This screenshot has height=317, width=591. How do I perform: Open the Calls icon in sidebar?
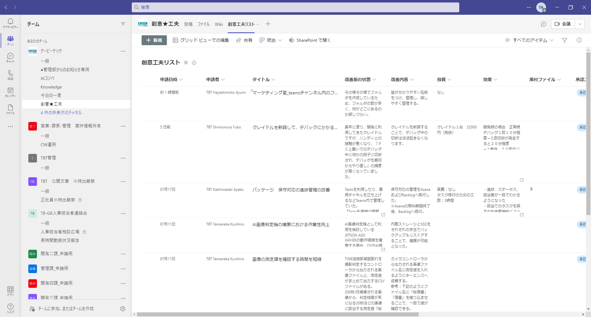point(10,75)
